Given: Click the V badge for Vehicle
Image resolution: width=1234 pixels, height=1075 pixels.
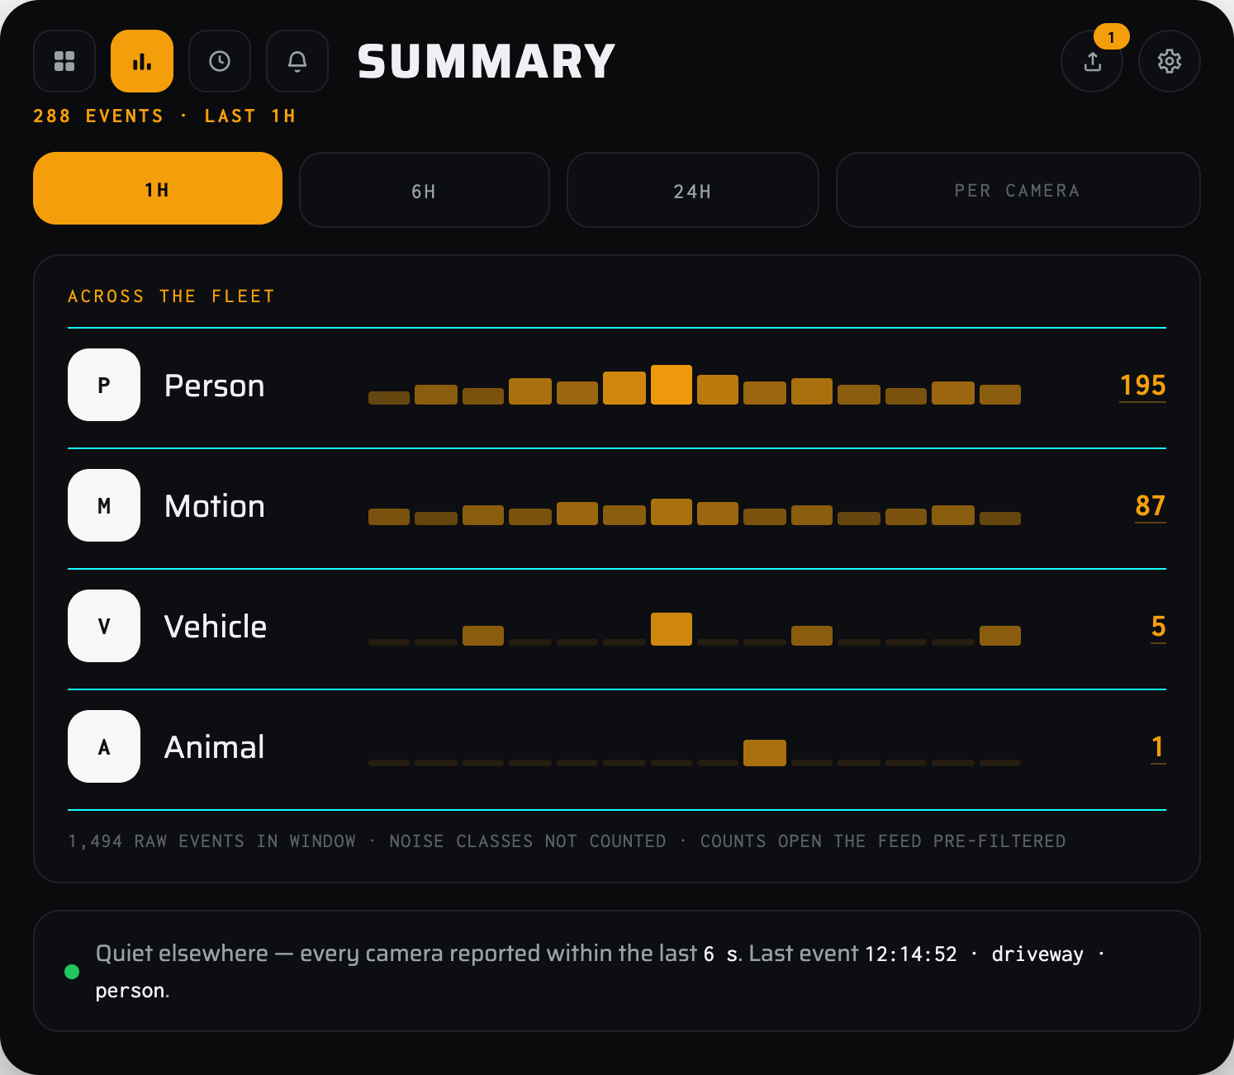Looking at the screenshot, I should click(104, 626).
